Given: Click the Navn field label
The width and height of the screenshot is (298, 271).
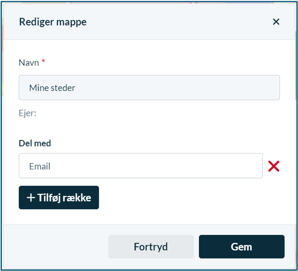Looking at the screenshot, I should pos(29,63).
